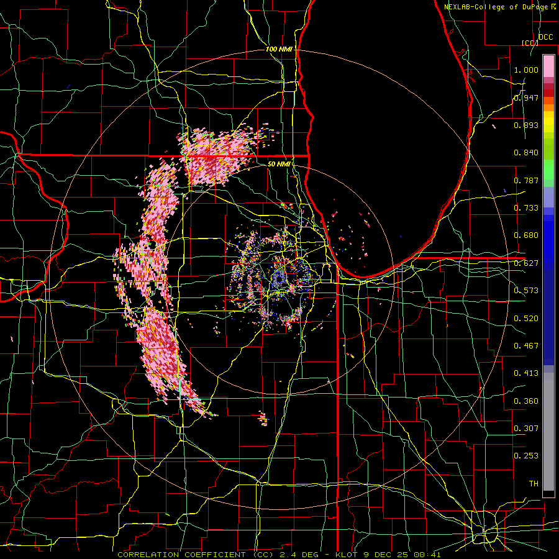Click the 0.413 legend value

[526, 373]
